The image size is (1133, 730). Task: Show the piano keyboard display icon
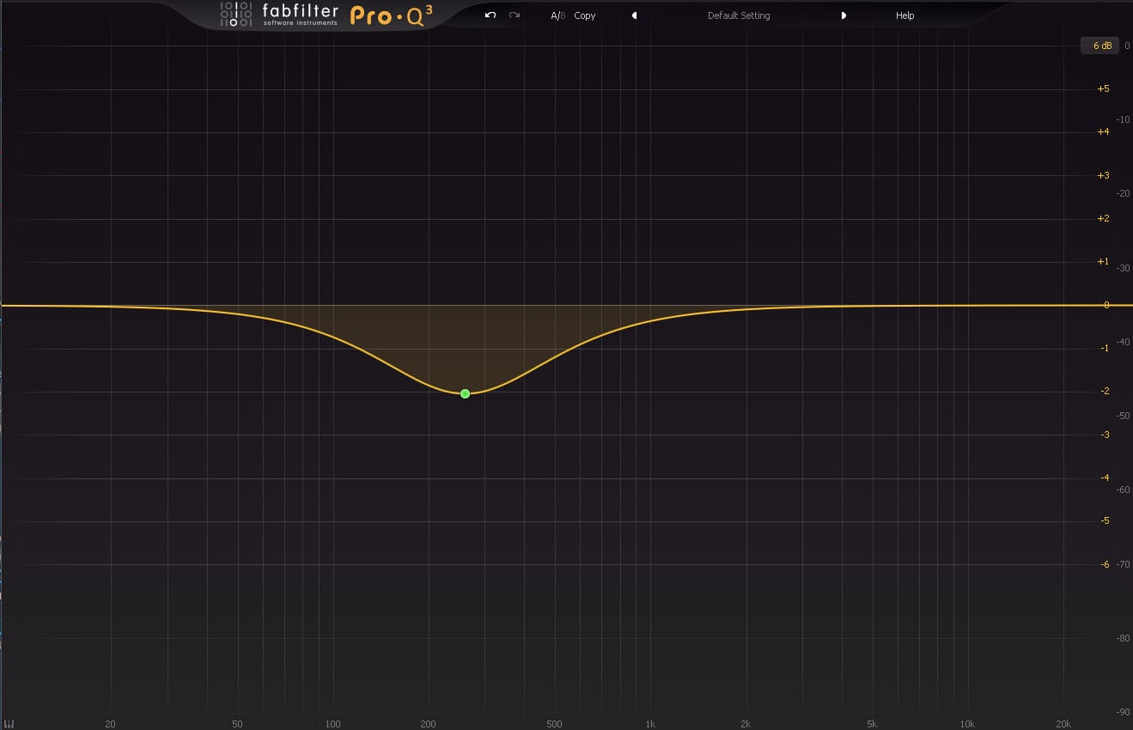[x=9, y=723]
